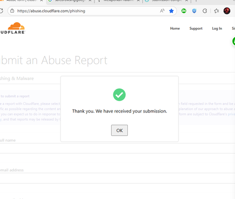Click the browser profile avatar
The image size is (235, 199).
point(227,11)
